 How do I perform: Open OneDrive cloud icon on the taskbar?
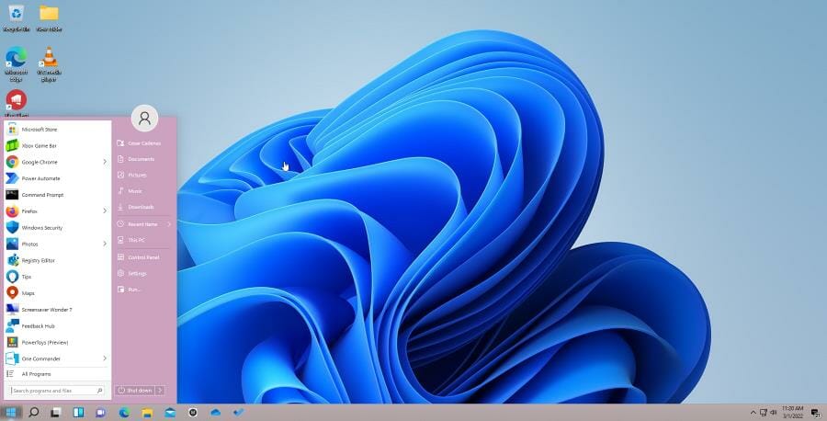(215, 413)
